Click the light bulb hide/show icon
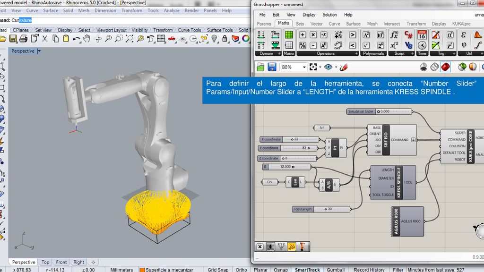Viewport: 484px width, 272px height. coord(214,39)
